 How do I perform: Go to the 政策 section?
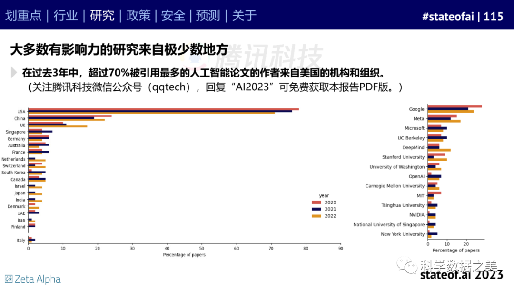(x=138, y=16)
